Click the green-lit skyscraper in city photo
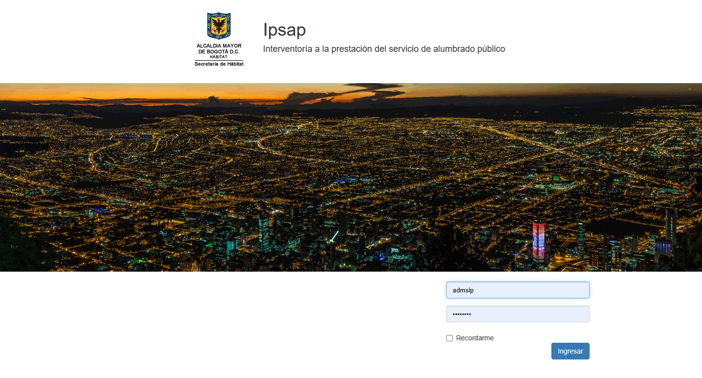The width and height of the screenshot is (702, 378). tap(263, 234)
